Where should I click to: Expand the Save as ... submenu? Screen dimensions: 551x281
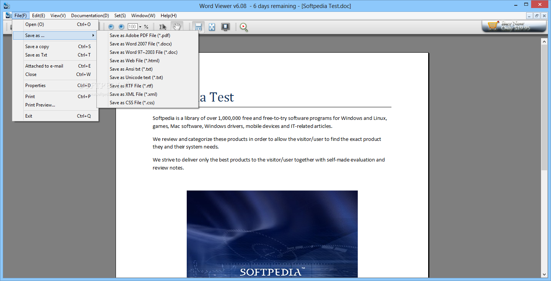point(55,36)
